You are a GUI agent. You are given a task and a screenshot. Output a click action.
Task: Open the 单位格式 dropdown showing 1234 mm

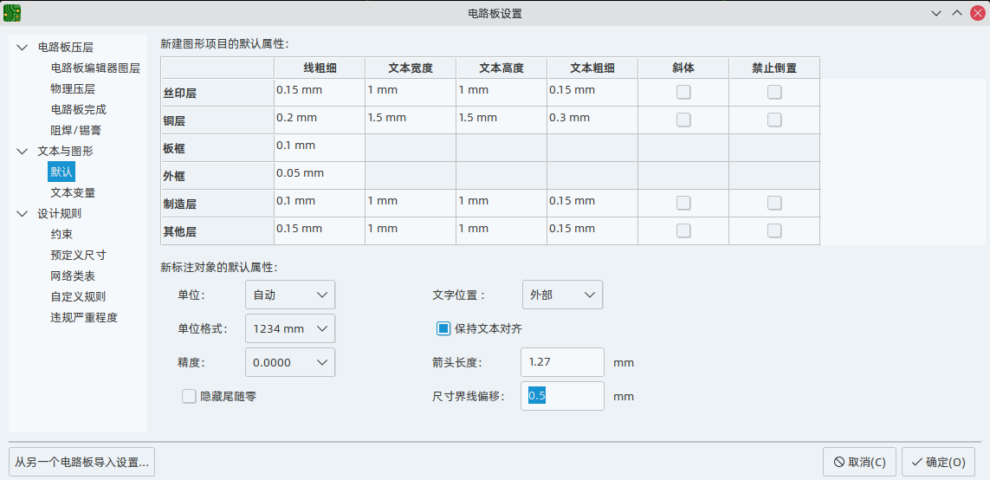tap(290, 328)
